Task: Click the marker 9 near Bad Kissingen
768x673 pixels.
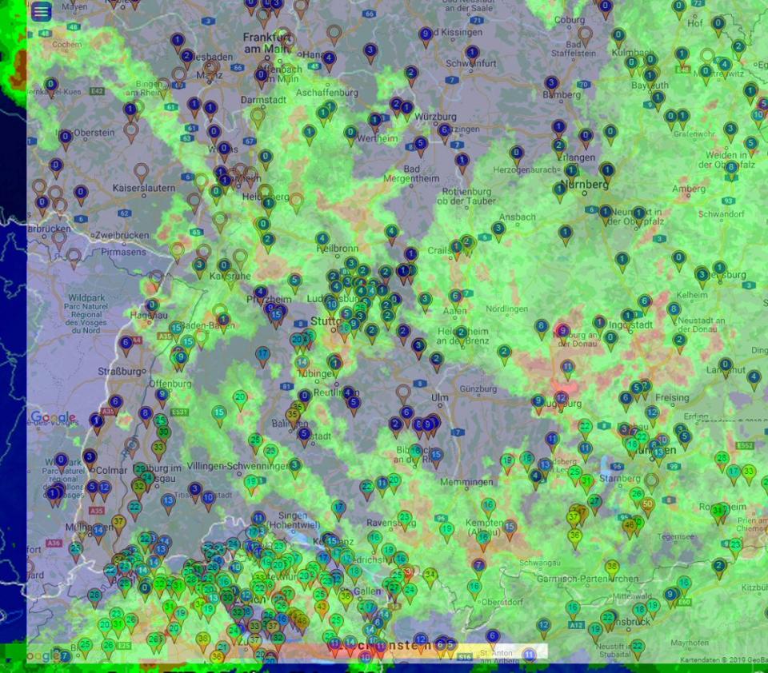Action: click(x=426, y=34)
